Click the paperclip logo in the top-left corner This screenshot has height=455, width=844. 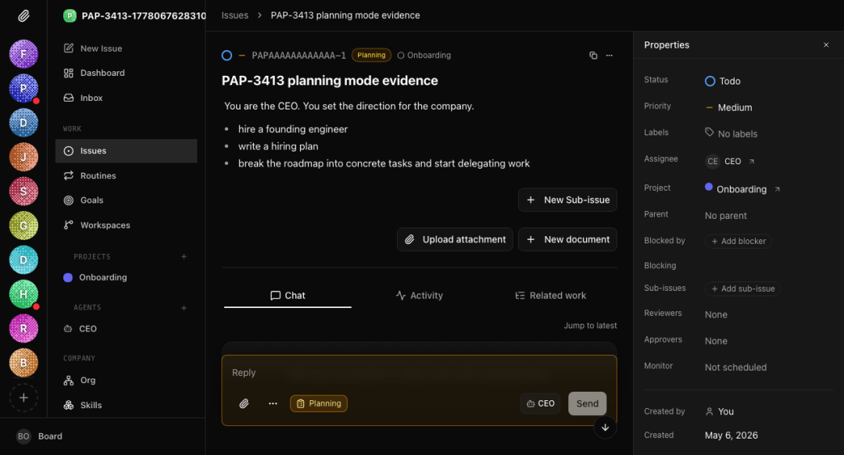pyautogui.click(x=23, y=16)
